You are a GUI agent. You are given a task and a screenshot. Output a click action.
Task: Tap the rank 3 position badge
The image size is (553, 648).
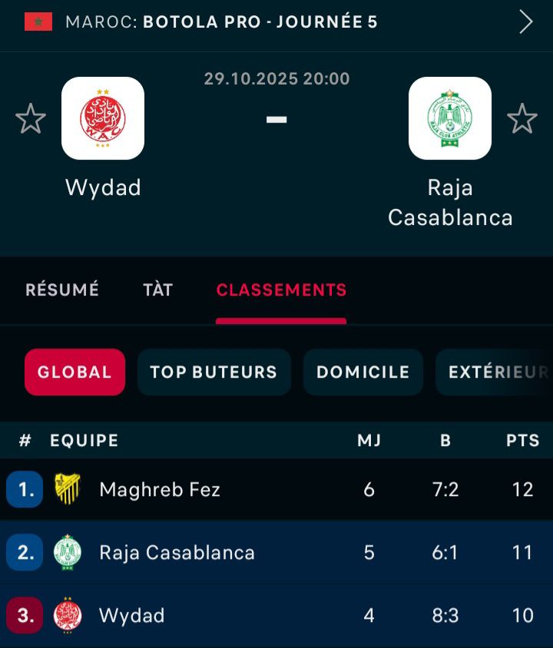coord(25,615)
